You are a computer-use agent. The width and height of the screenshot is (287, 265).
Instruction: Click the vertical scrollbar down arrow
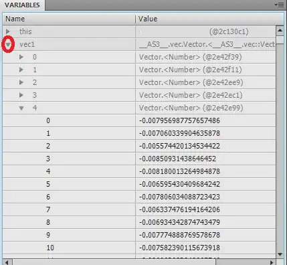[280, 254]
